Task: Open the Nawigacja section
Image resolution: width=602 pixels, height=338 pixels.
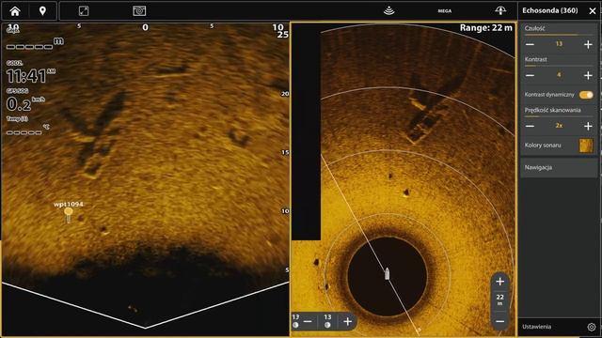Action: (559, 167)
